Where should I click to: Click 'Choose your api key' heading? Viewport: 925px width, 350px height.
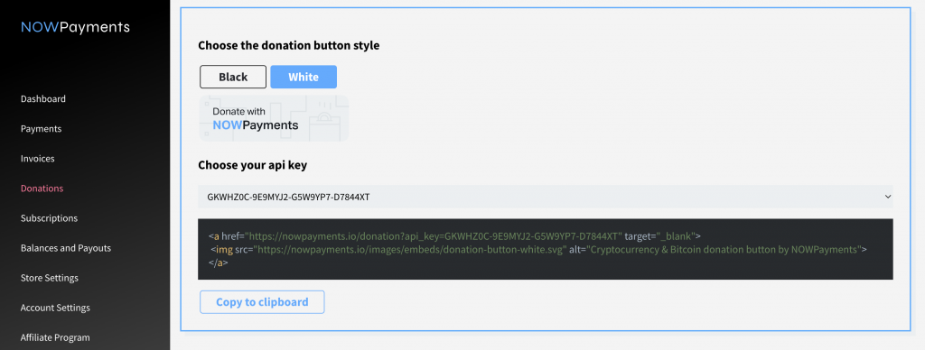(253, 166)
